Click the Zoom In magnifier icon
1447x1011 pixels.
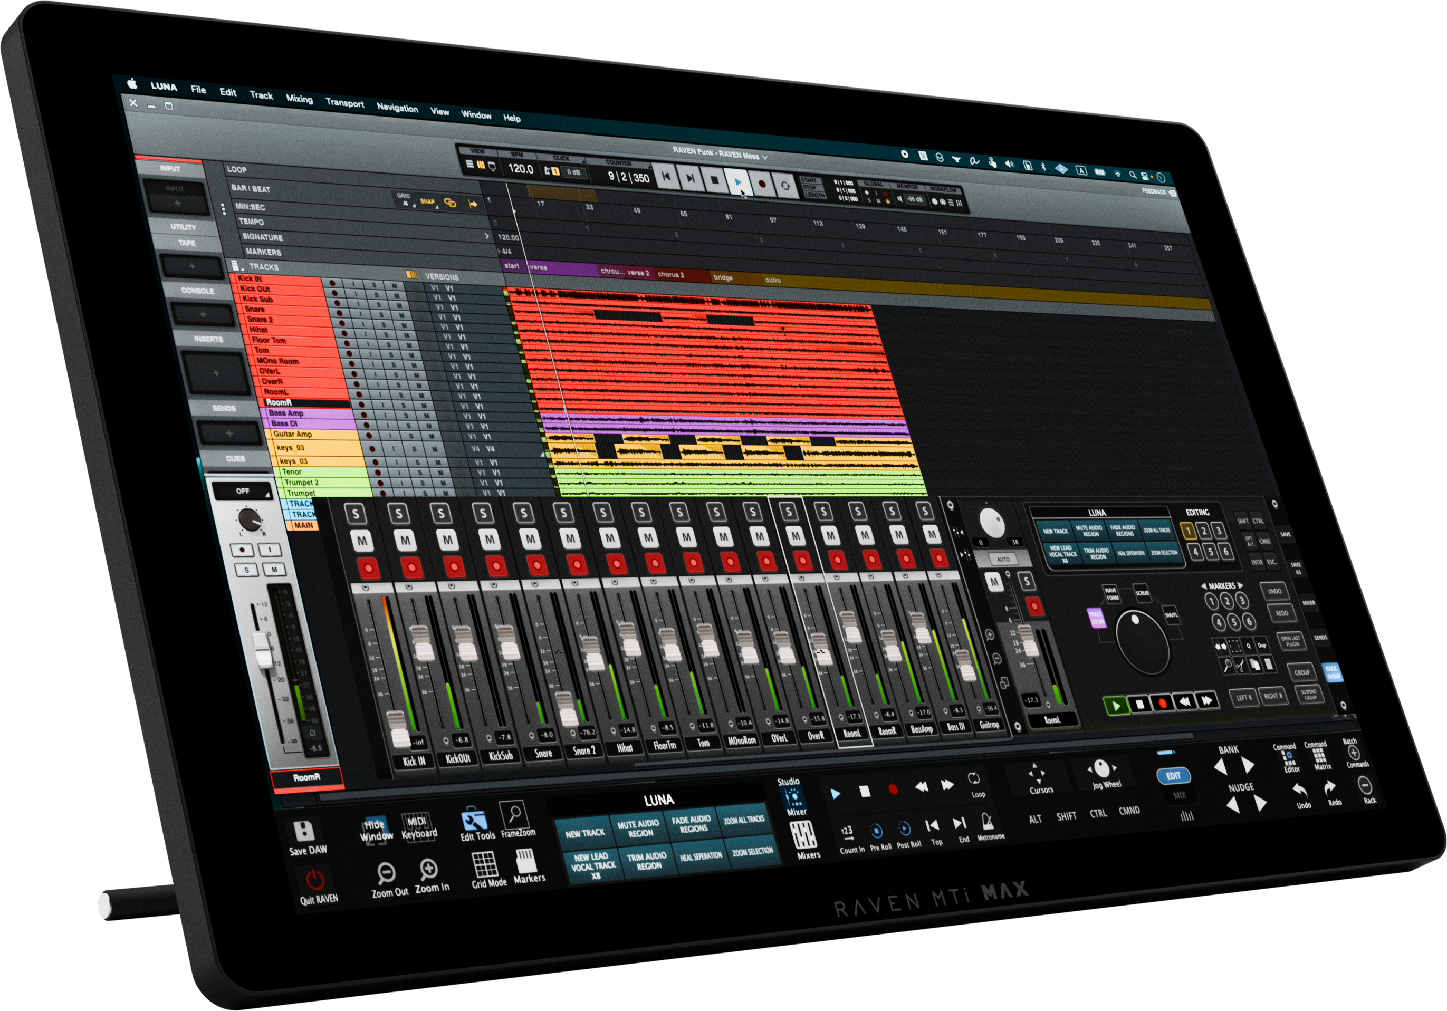click(x=428, y=869)
